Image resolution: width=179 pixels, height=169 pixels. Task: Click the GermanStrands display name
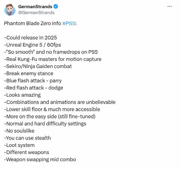[35, 7]
